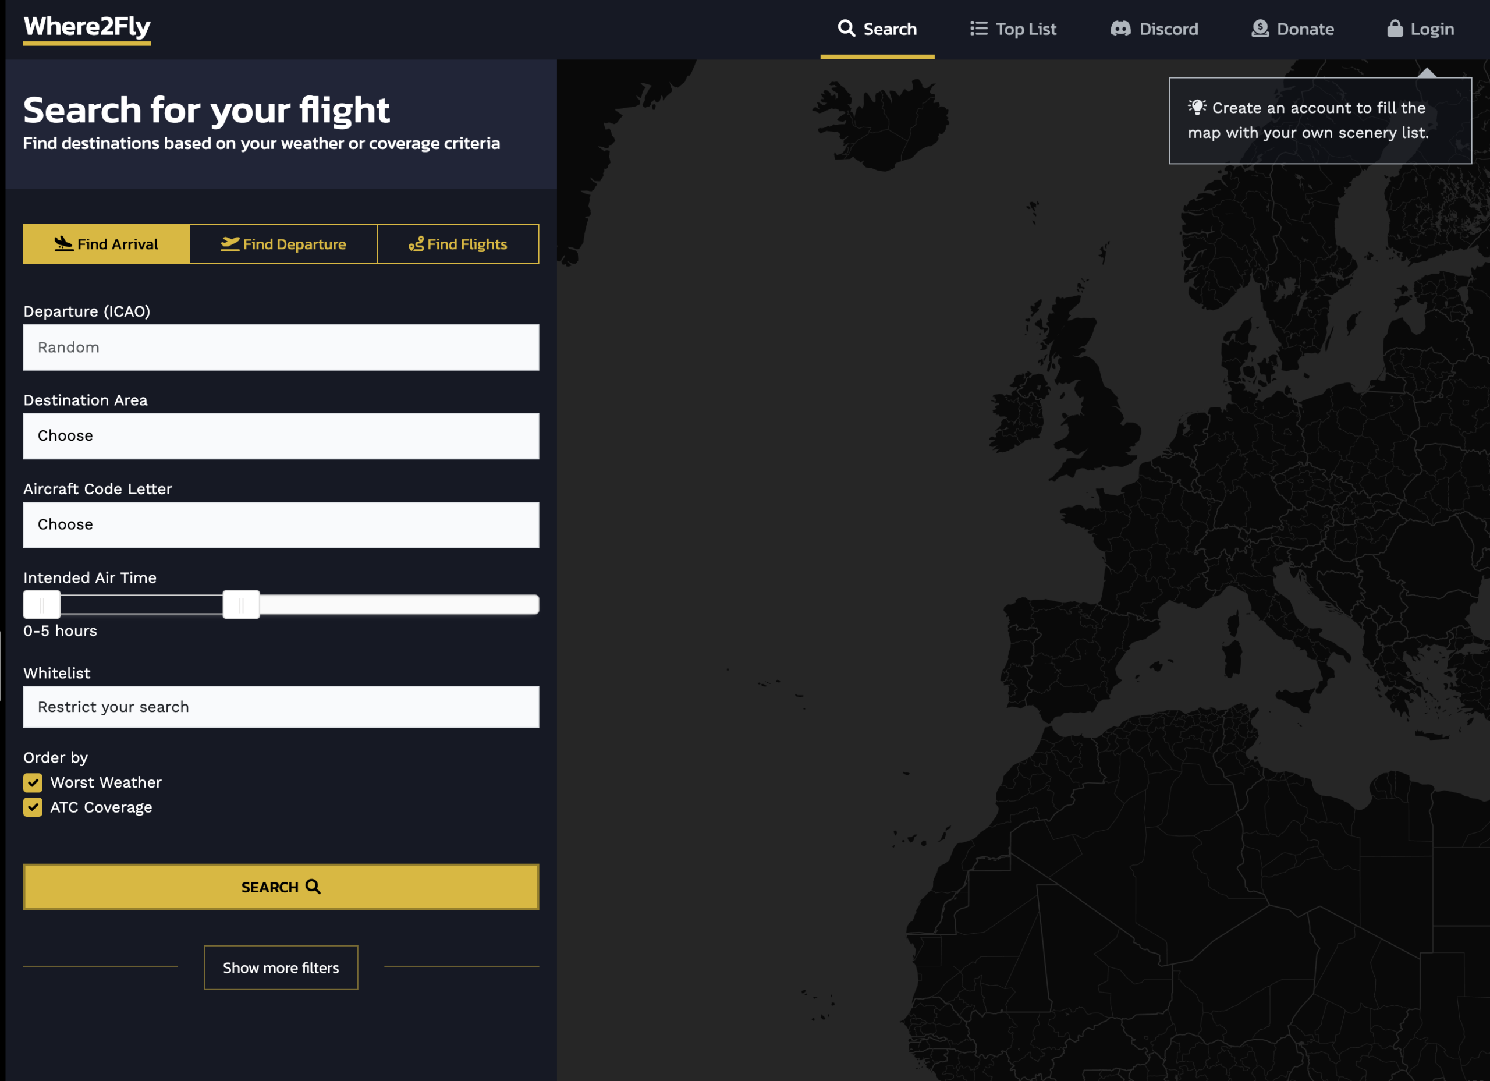Click the takeoff plane icon on Find Departure
This screenshot has width=1490, height=1081.
pos(229,244)
